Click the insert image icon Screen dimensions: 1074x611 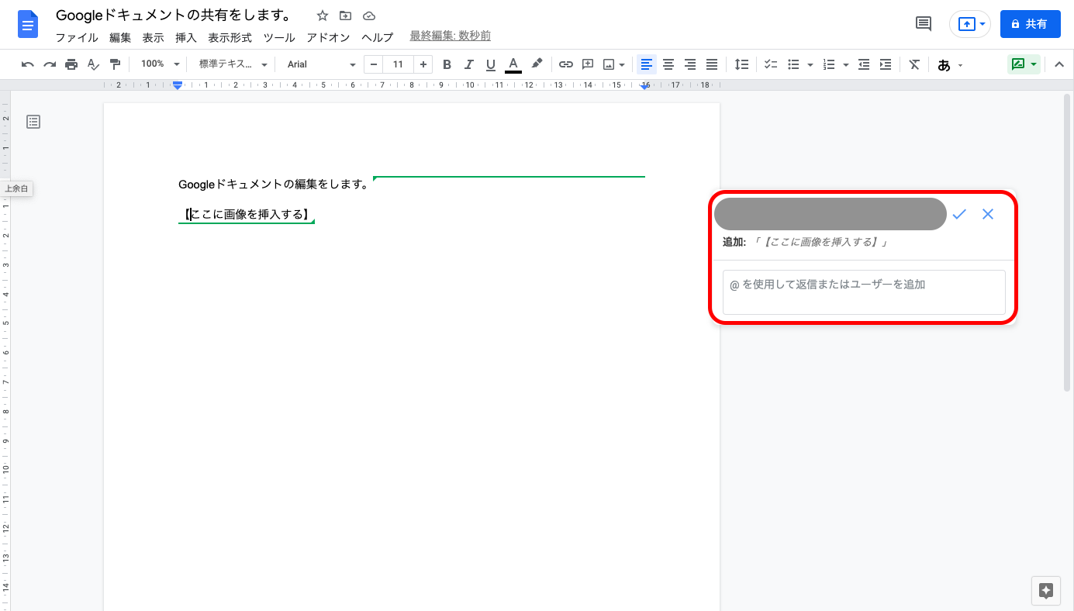coord(609,64)
